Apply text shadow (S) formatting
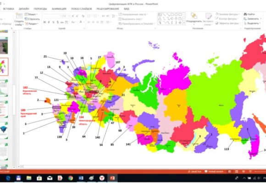The width and height of the screenshot is (266, 183). (x=58, y=22)
